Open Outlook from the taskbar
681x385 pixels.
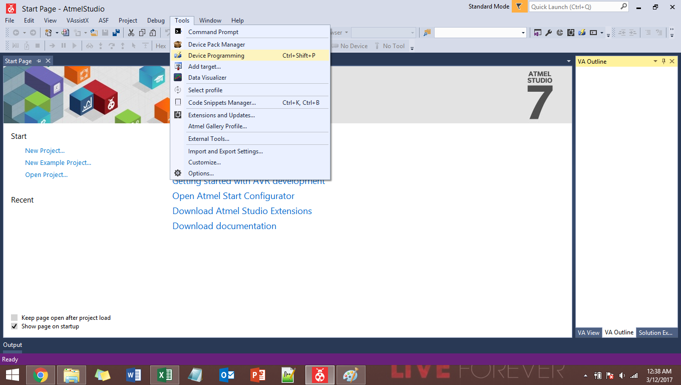pos(227,374)
